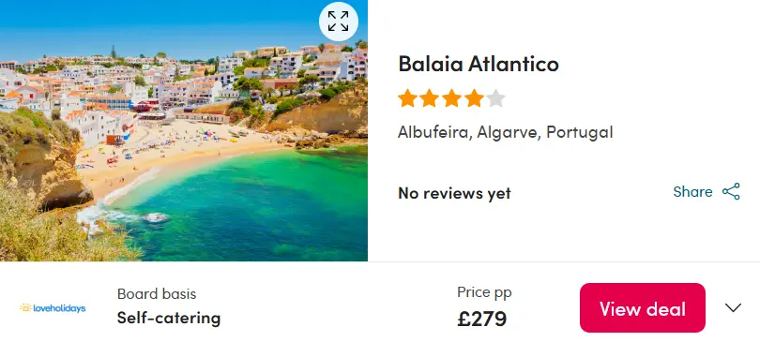Click the Price pp label

coord(484,292)
